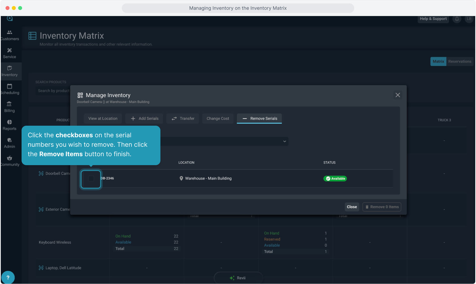
Task: Click the Remove 0 Items button
Action: pos(382,207)
